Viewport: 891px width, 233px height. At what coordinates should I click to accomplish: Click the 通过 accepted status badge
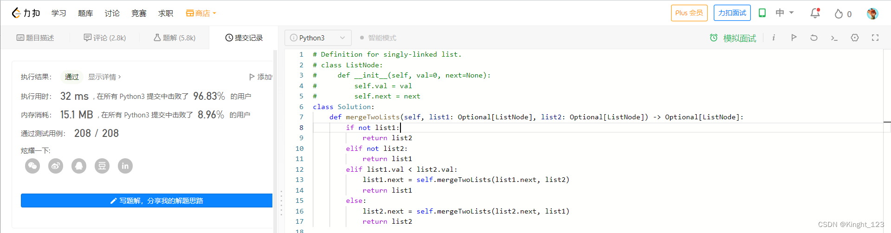click(x=72, y=77)
